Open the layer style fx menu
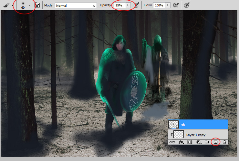Screen dimensions: 239x161 coord(181,142)
